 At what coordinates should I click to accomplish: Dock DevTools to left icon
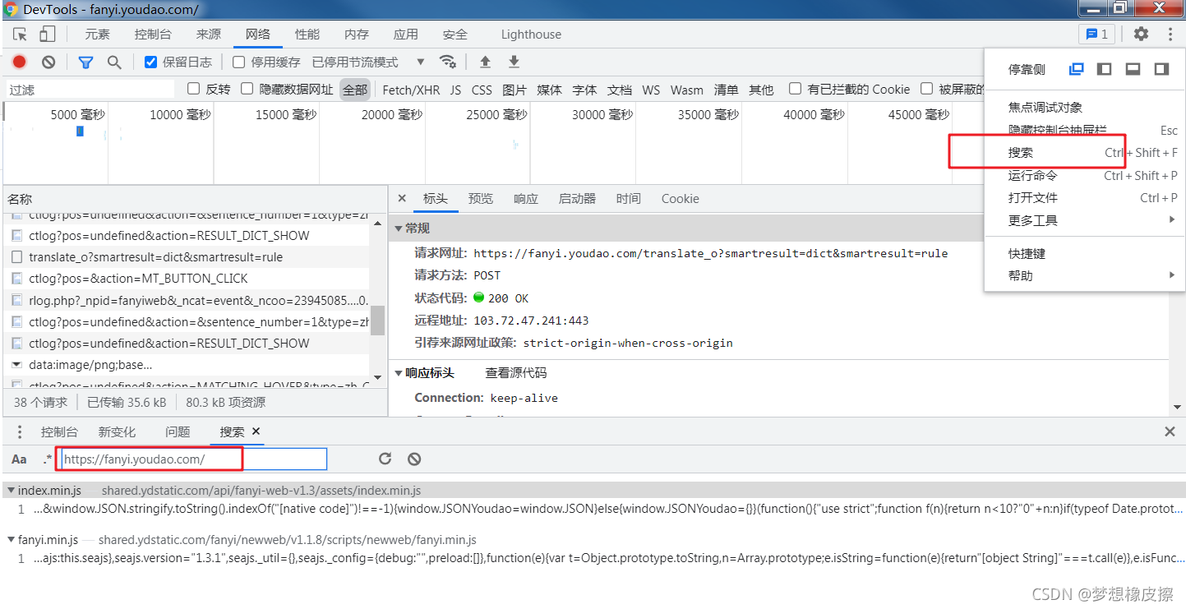(x=1105, y=69)
